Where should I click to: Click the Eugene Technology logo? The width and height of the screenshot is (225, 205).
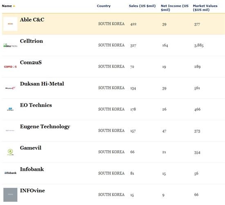(x=10, y=130)
